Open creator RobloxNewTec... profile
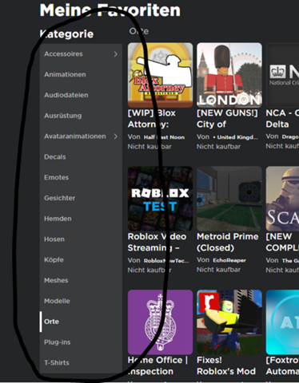 [x=166, y=261]
